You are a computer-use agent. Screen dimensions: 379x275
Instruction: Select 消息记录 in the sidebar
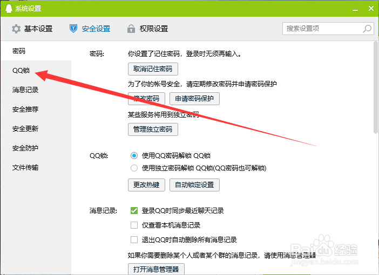pyautogui.click(x=36, y=90)
